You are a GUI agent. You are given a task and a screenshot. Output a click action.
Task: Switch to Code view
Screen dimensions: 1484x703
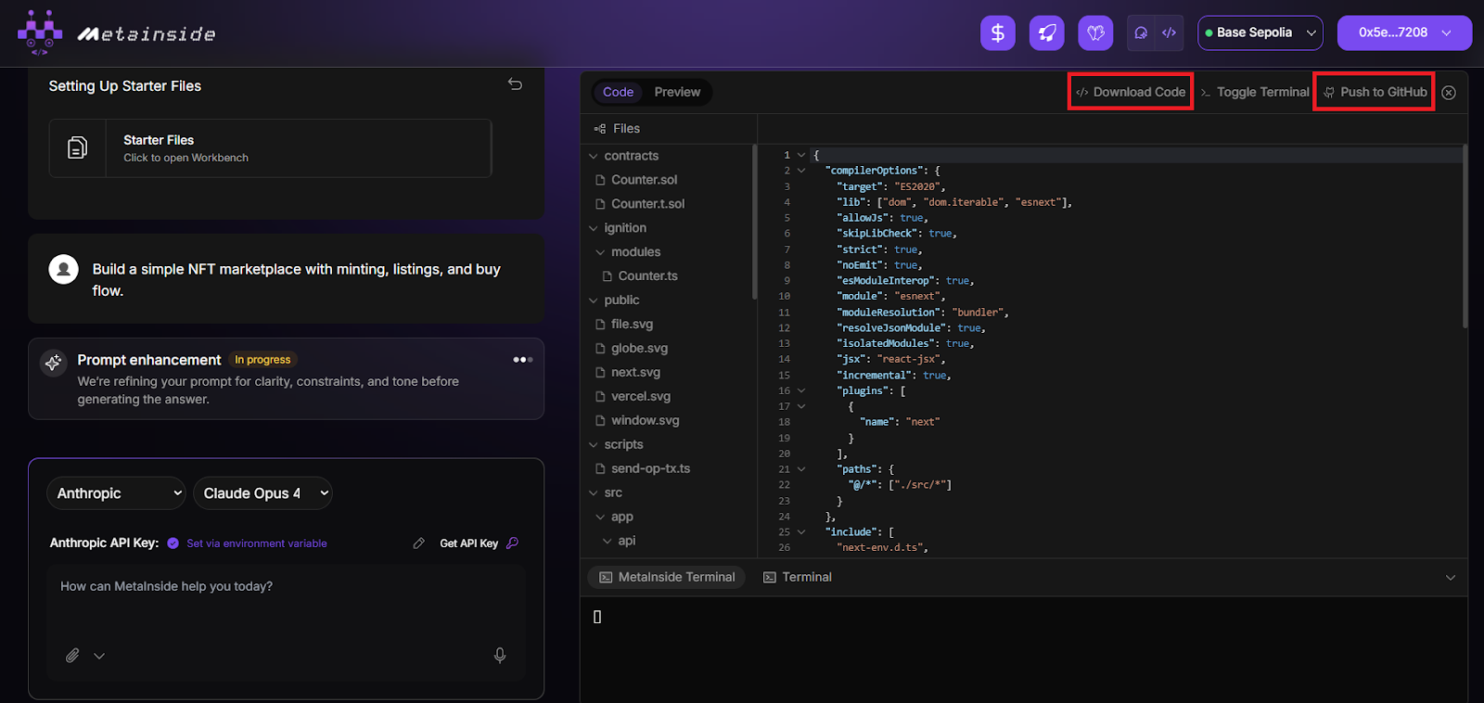pos(618,92)
